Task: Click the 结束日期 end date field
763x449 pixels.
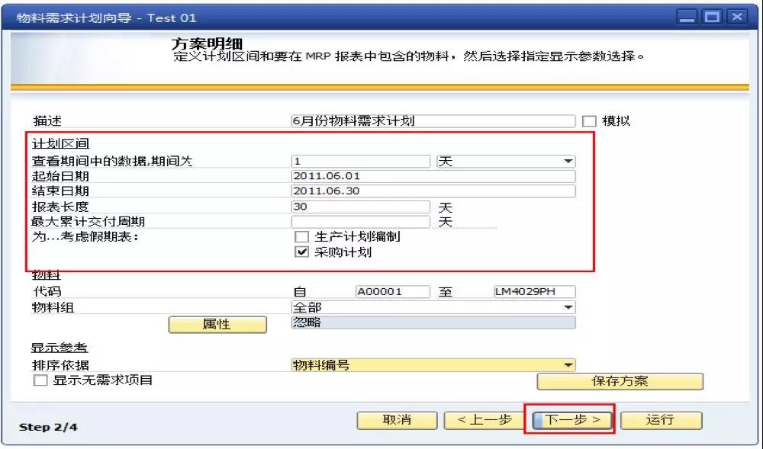Action: tap(433, 191)
